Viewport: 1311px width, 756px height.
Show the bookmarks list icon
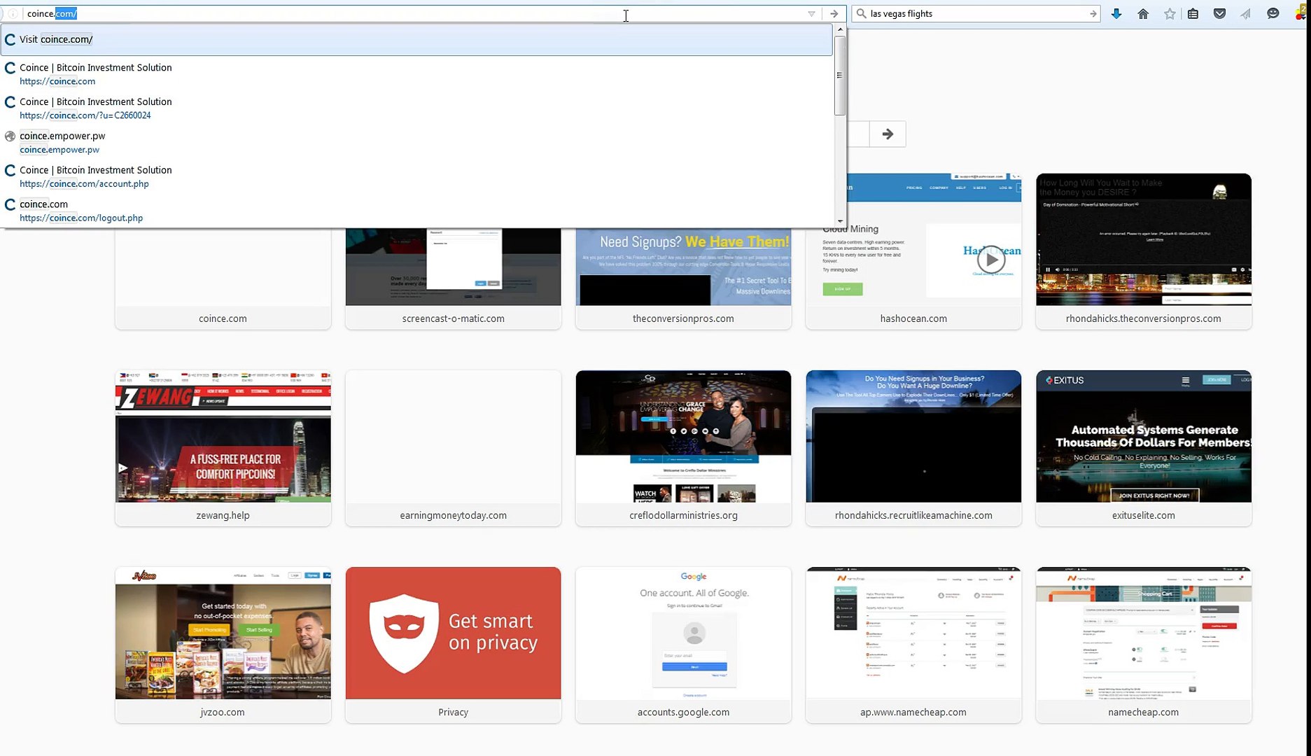(x=1193, y=14)
